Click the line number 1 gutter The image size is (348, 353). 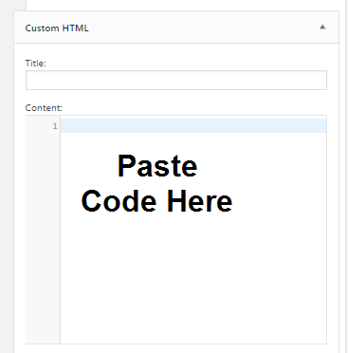pyautogui.click(x=55, y=126)
